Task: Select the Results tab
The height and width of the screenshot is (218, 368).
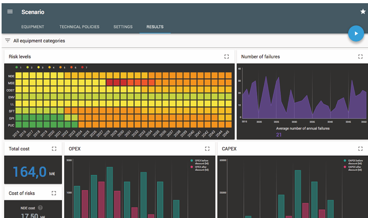Action: (155, 27)
